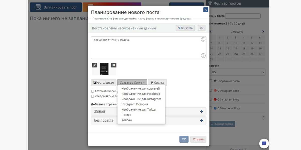301x150 pixels.
Task: Add the Живой project with plus icon
Action: [x=201, y=111]
